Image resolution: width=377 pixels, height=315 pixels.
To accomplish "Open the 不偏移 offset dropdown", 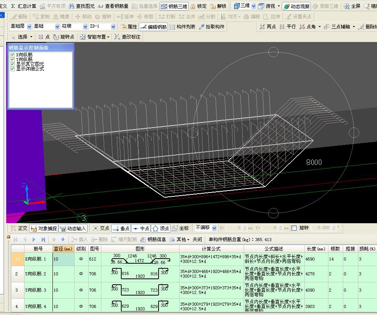I will 214,228.
